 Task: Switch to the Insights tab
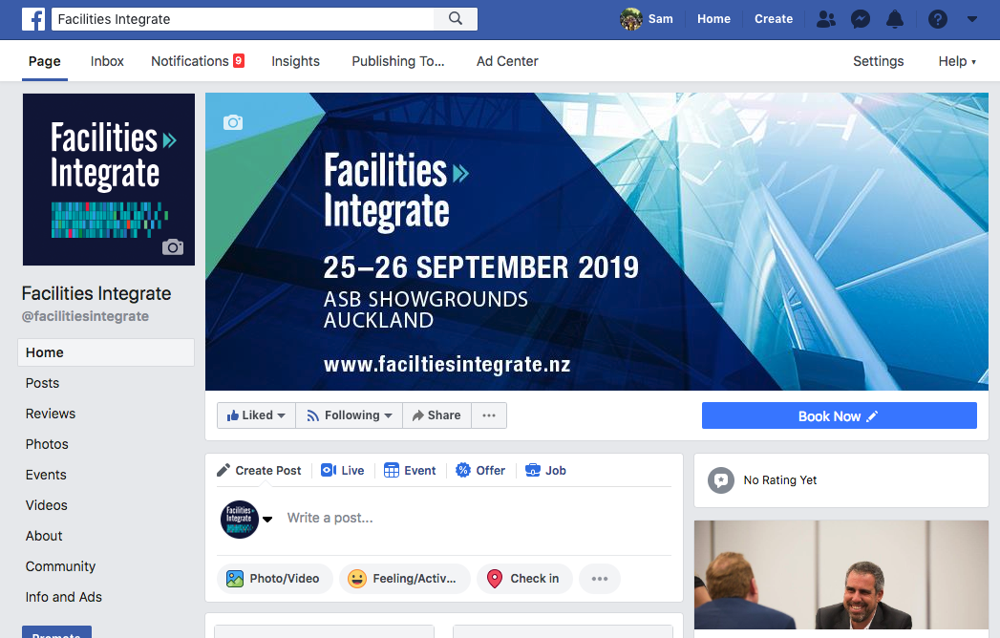coord(295,61)
